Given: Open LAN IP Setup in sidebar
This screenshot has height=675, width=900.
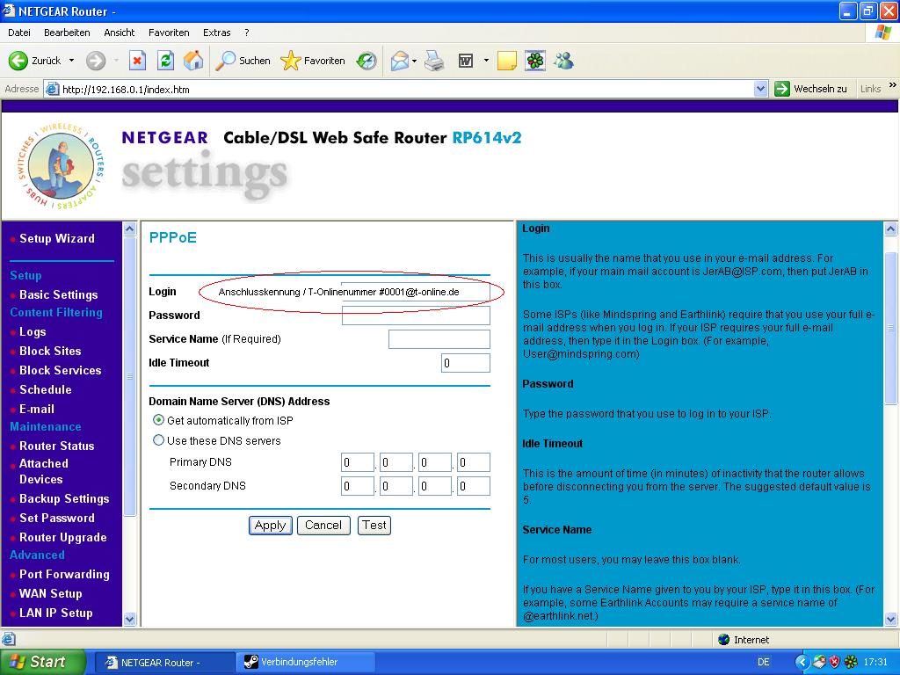Looking at the screenshot, I should (55, 613).
